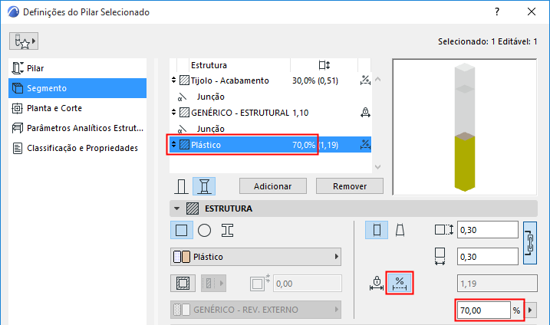Click the 70,00 percentage input field
This screenshot has width=550, height=325.
click(x=483, y=310)
